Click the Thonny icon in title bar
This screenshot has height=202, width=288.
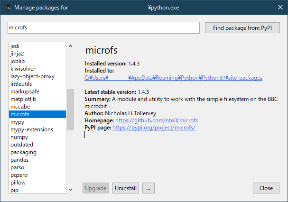[x=8, y=8]
